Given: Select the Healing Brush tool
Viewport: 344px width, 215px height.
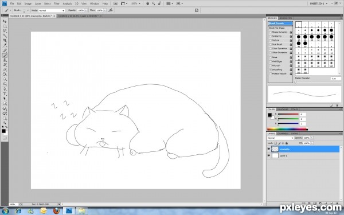Looking at the screenshot, I should pos(5,50).
